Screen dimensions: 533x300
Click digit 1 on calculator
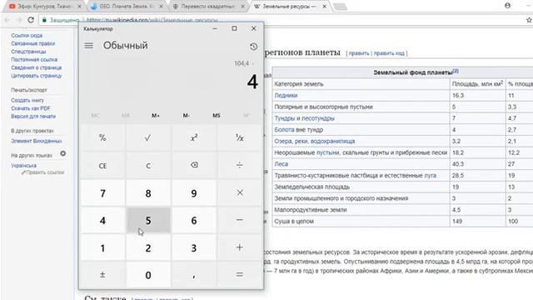pyautogui.click(x=102, y=247)
